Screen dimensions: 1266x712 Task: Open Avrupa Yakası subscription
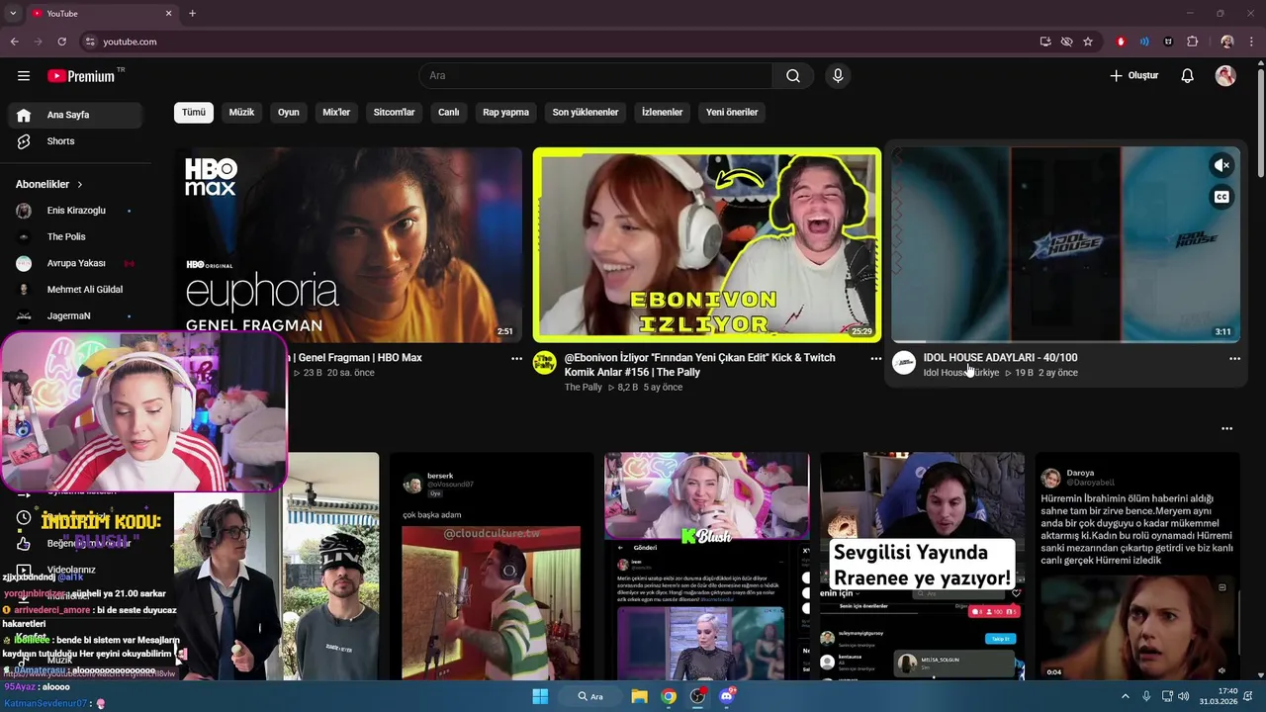(x=75, y=263)
